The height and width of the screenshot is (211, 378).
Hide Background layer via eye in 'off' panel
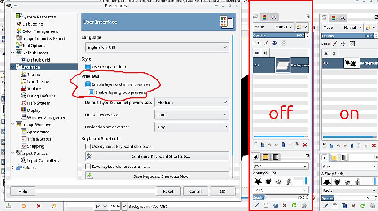pos(257,66)
